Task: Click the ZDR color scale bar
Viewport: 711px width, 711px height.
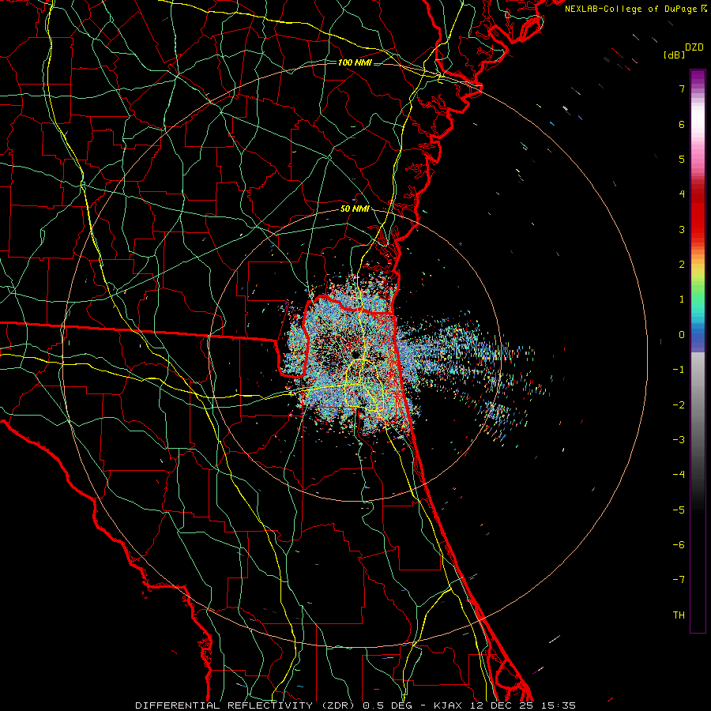Action: 698,351
